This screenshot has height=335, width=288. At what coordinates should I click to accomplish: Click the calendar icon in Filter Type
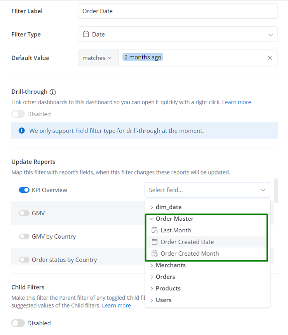pyautogui.click(x=86, y=34)
